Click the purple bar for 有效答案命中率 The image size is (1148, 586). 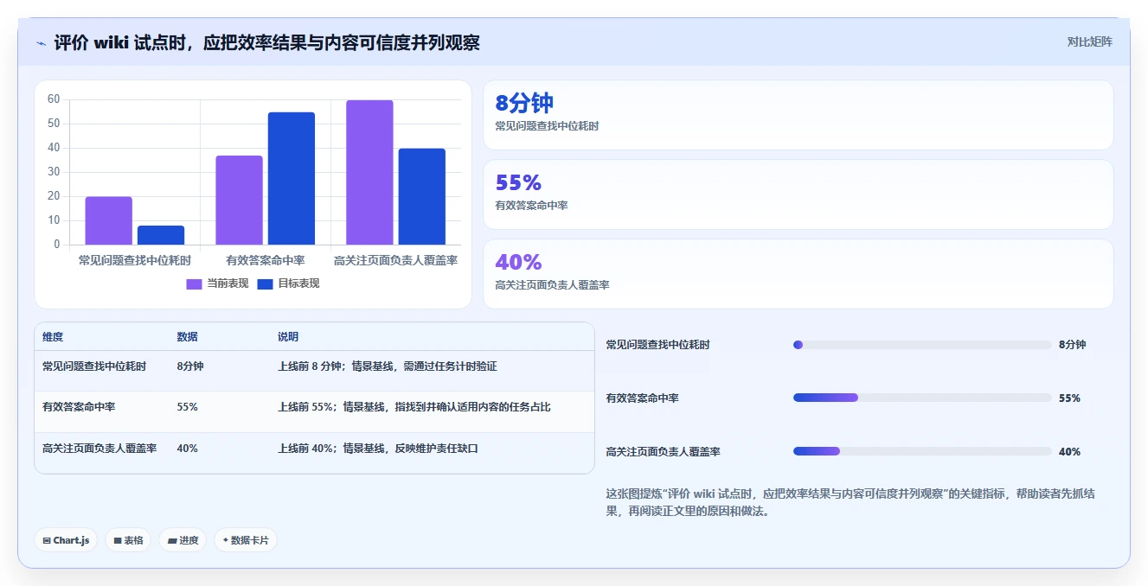click(239, 201)
